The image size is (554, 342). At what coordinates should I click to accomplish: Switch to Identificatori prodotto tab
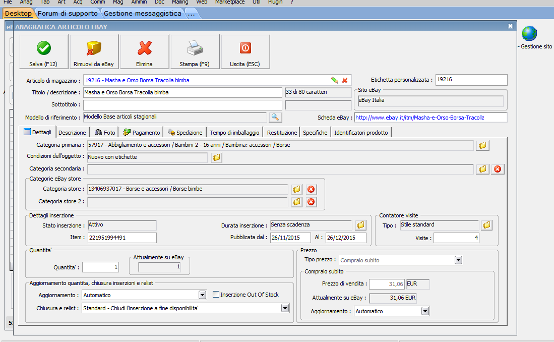[x=361, y=133]
